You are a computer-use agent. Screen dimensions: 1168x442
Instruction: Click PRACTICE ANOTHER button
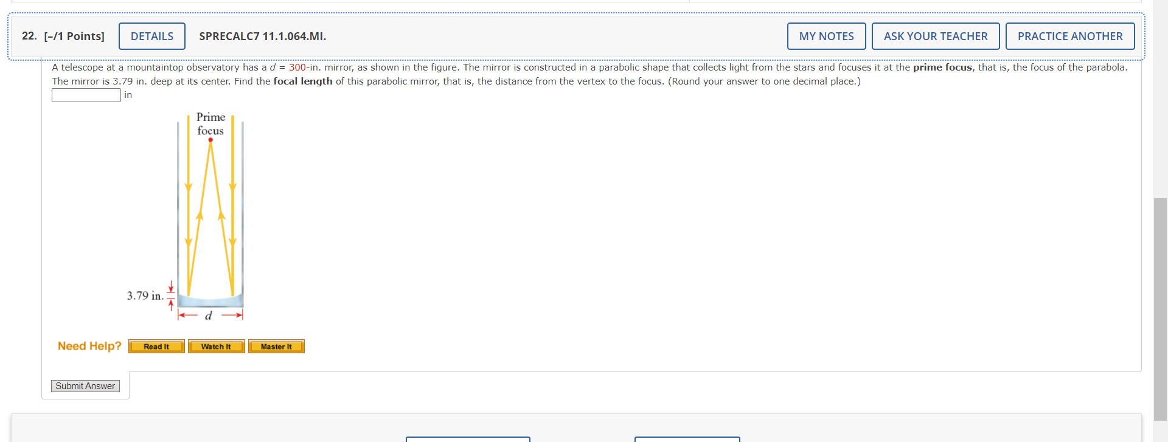click(x=1070, y=36)
